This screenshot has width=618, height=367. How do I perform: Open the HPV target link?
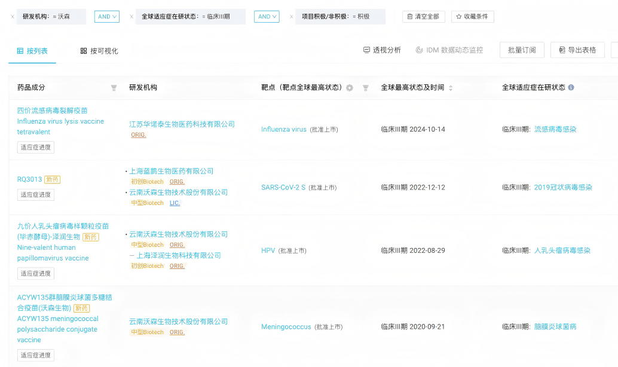268,250
